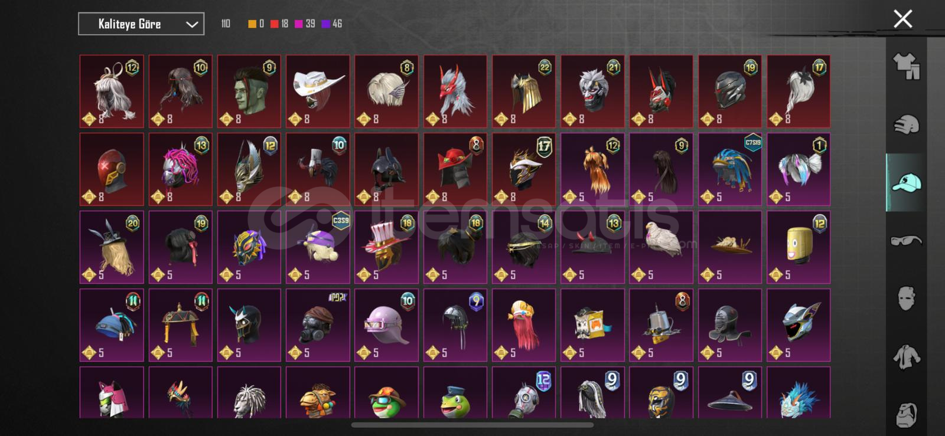Image resolution: width=945 pixels, height=436 pixels.
Task: Filter by red quality count 18
Action: coord(279,24)
